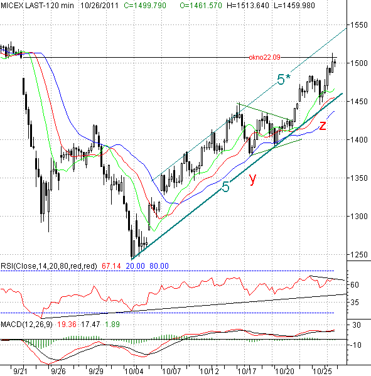The height and width of the screenshot is (376, 371).
Task: Click the MACD signal value 17.47
Action: click(x=90, y=325)
